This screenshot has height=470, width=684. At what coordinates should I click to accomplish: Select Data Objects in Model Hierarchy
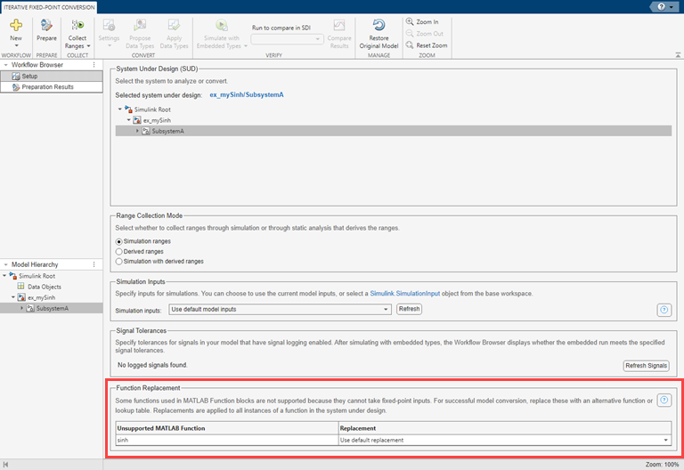[x=44, y=287]
